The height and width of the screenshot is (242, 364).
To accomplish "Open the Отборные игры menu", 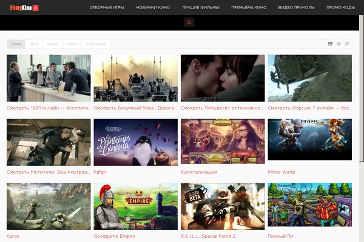I will click(x=107, y=7).
